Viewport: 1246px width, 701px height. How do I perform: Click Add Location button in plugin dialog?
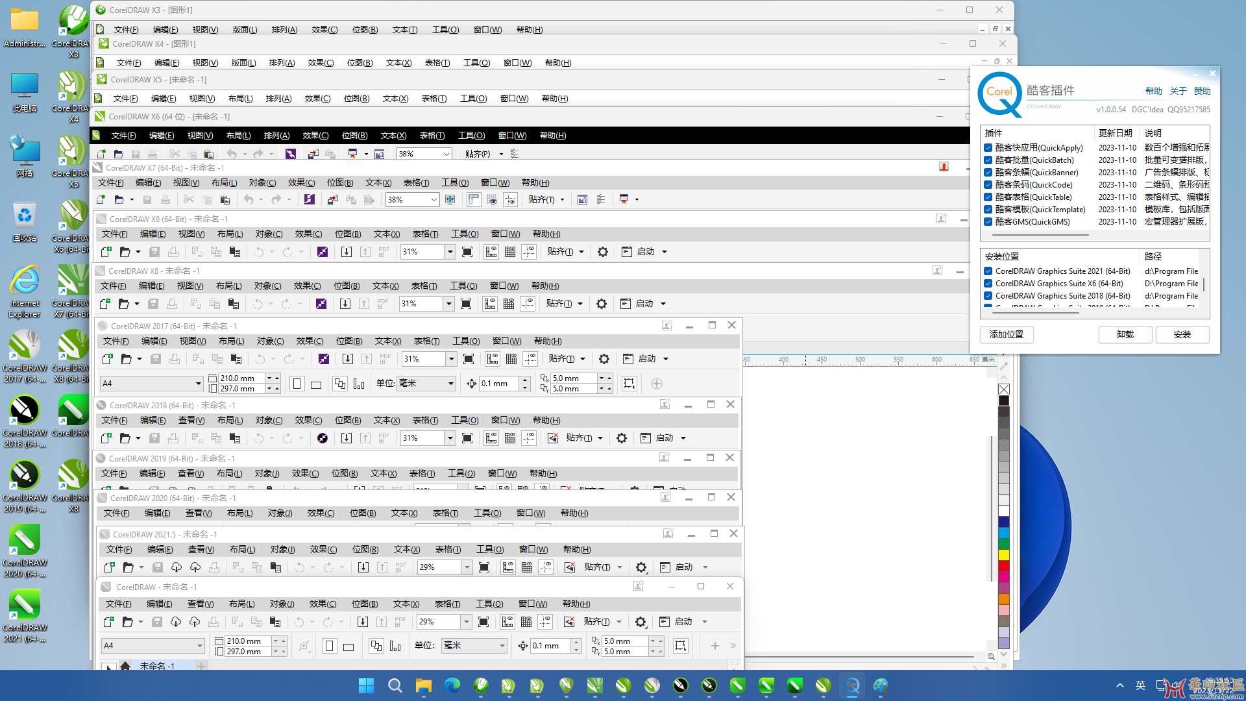tap(1007, 335)
